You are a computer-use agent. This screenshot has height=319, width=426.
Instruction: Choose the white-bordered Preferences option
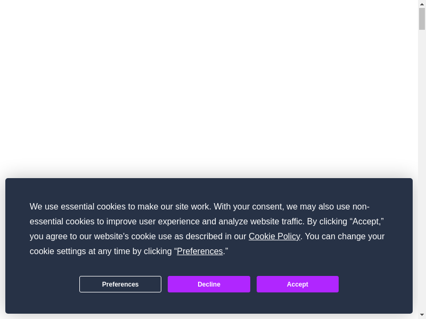(120, 284)
